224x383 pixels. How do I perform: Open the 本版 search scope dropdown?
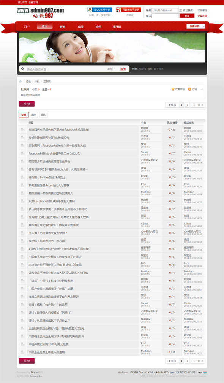[x=111, y=69]
